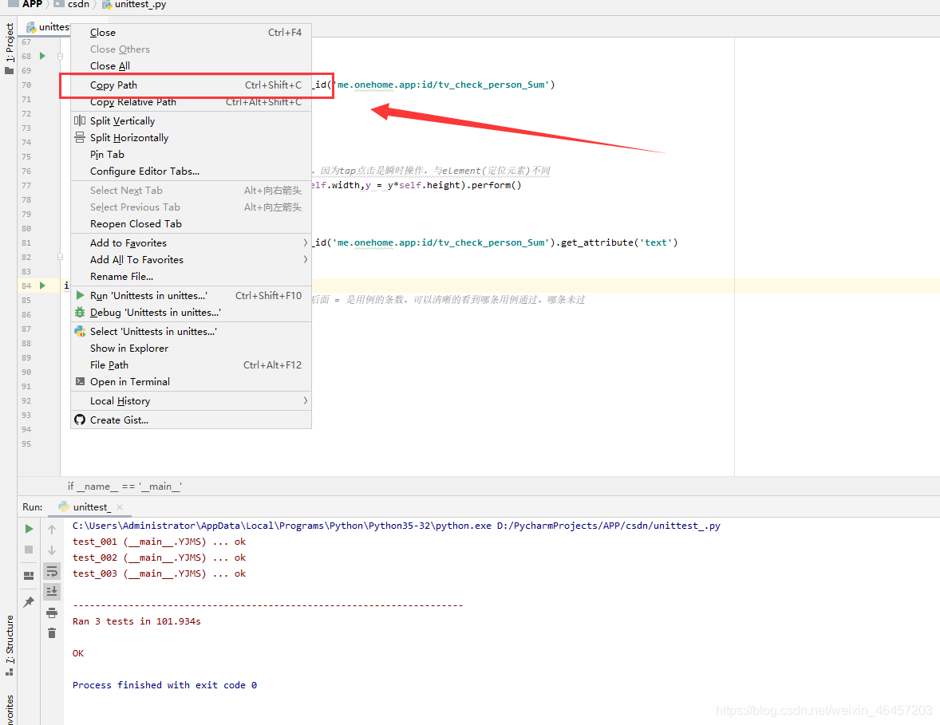Choose Close from context menu
Viewport: 940px width, 725px height.
click(x=191, y=33)
